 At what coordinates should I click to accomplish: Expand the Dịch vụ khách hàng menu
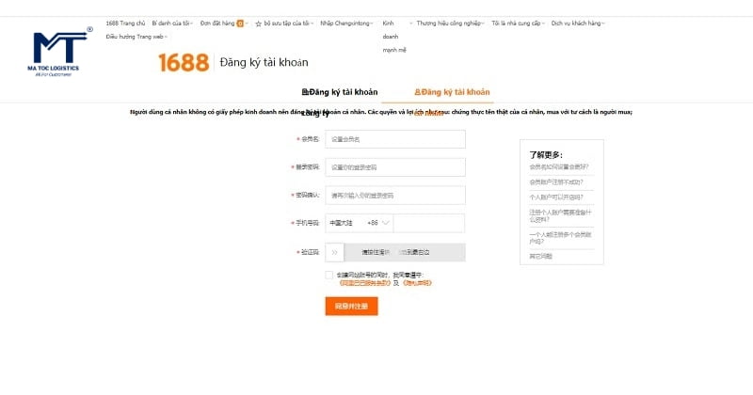tap(578, 24)
